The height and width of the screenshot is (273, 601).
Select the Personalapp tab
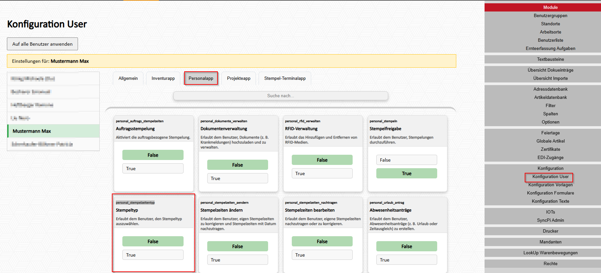pyautogui.click(x=201, y=78)
